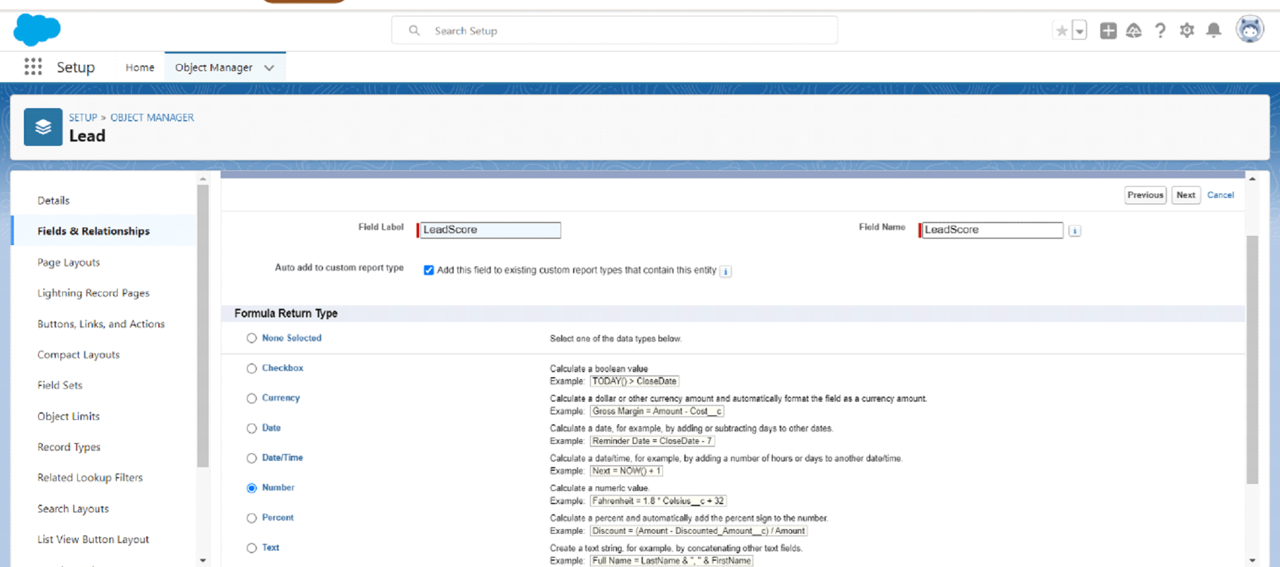Screen dimensions: 1280x567
Task: Open the notifications bell
Action: pos(1213,31)
